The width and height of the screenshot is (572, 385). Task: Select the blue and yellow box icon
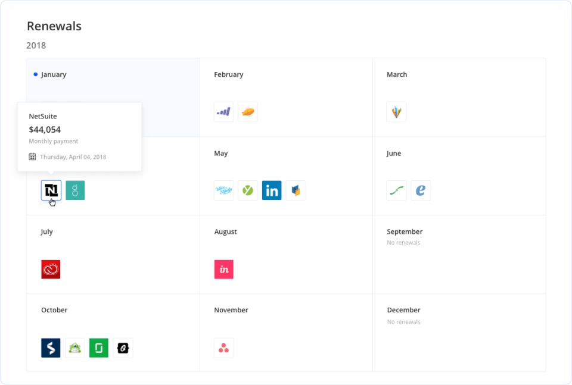click(x=296, y=190)
